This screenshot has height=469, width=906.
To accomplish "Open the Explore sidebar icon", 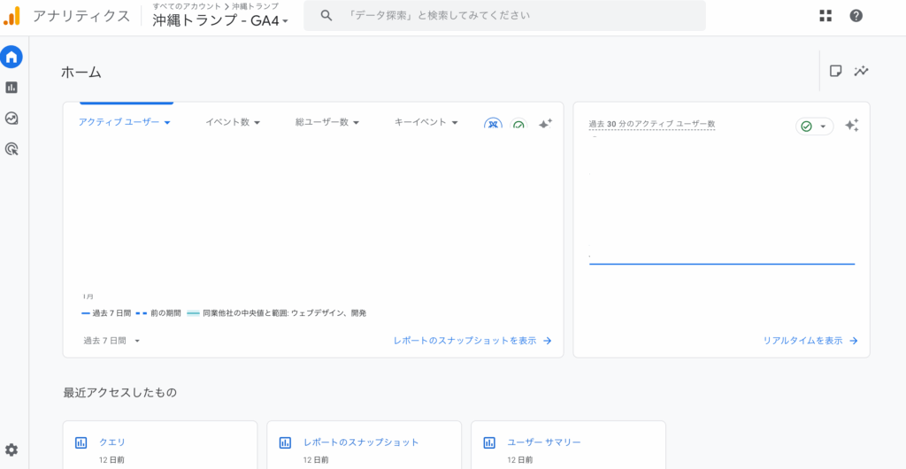I will (x=12, y=119).
